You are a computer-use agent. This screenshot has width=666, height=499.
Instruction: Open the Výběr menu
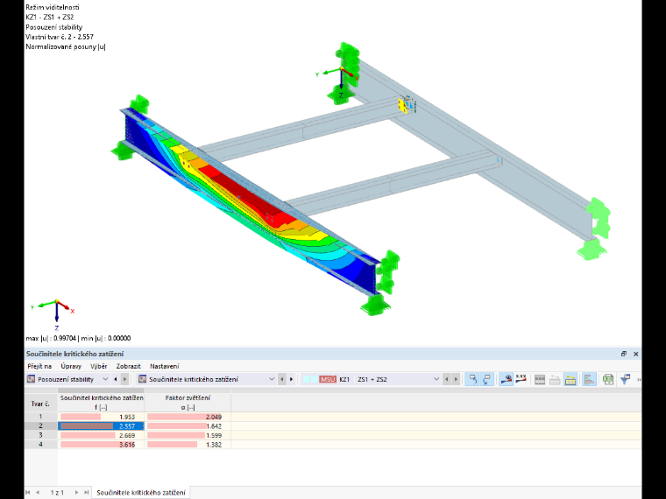click(x=98, y=366)
